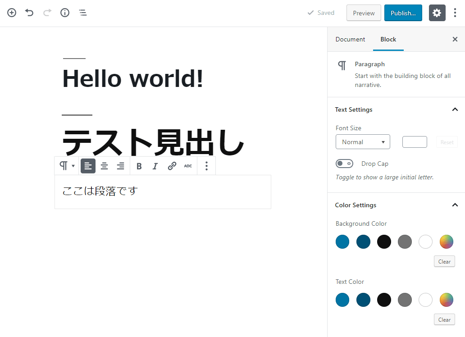Open the Font Size Normal dropdown
The image size is (465, 337).
[363, 142]
